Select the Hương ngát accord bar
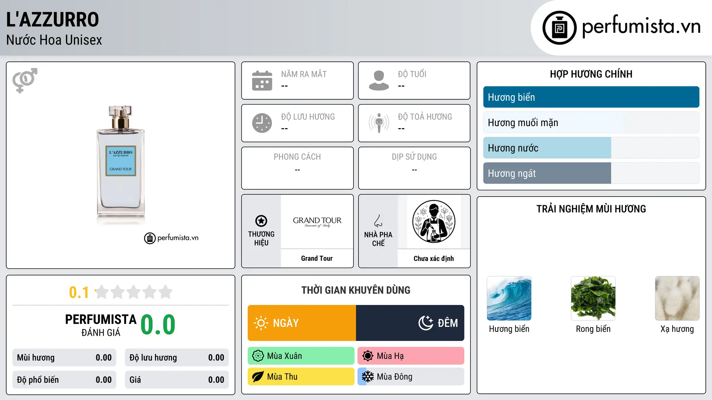 click(x=591, y=173)
